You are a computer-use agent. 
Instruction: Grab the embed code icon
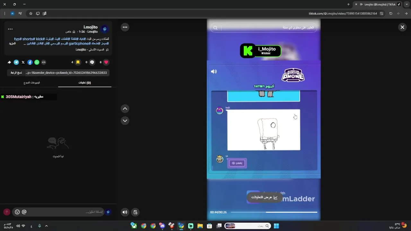click(44, 62)
